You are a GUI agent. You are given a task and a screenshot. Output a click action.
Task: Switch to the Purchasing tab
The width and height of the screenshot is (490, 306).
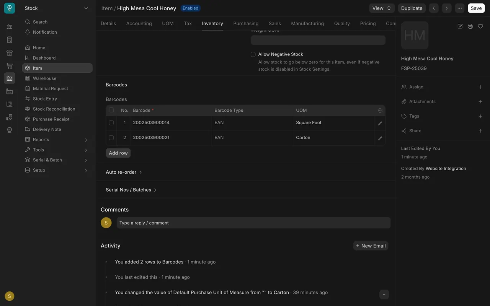click(x=246, y=23)
